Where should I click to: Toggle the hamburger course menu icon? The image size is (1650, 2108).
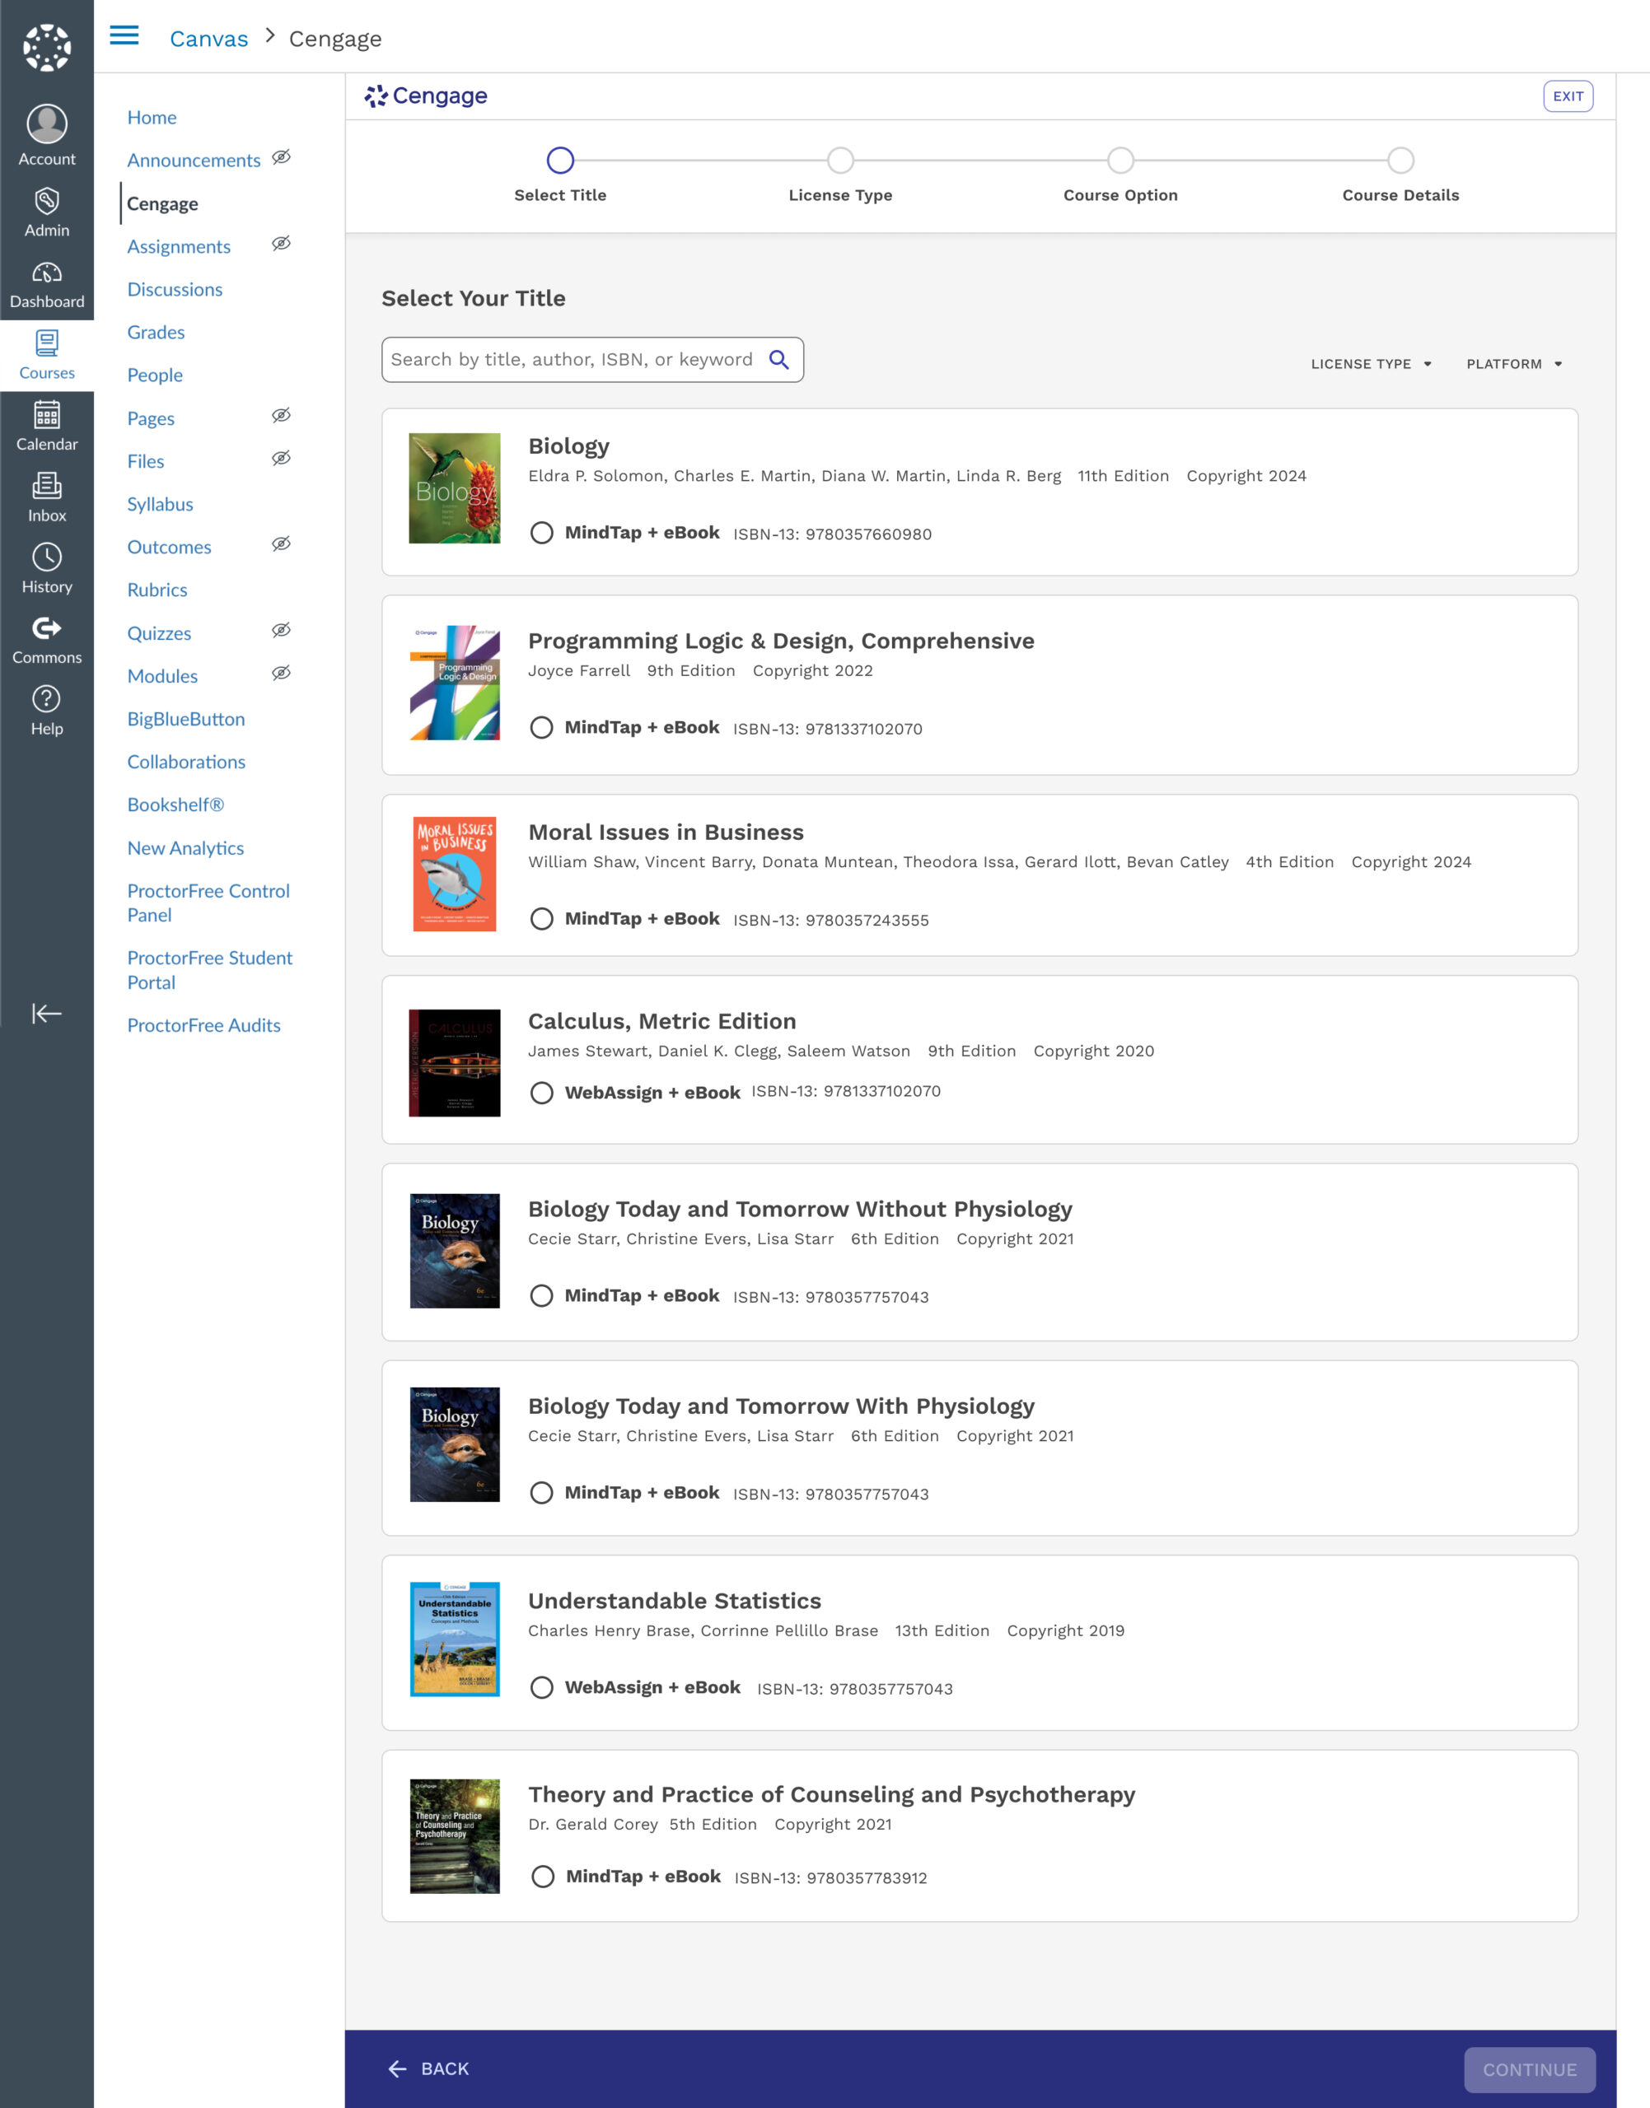coord(124,37)
